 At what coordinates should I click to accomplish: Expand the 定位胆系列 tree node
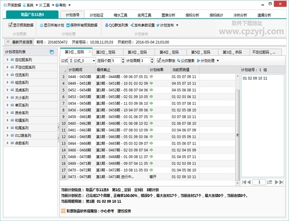pyautogui.click(x=7, y=59)
